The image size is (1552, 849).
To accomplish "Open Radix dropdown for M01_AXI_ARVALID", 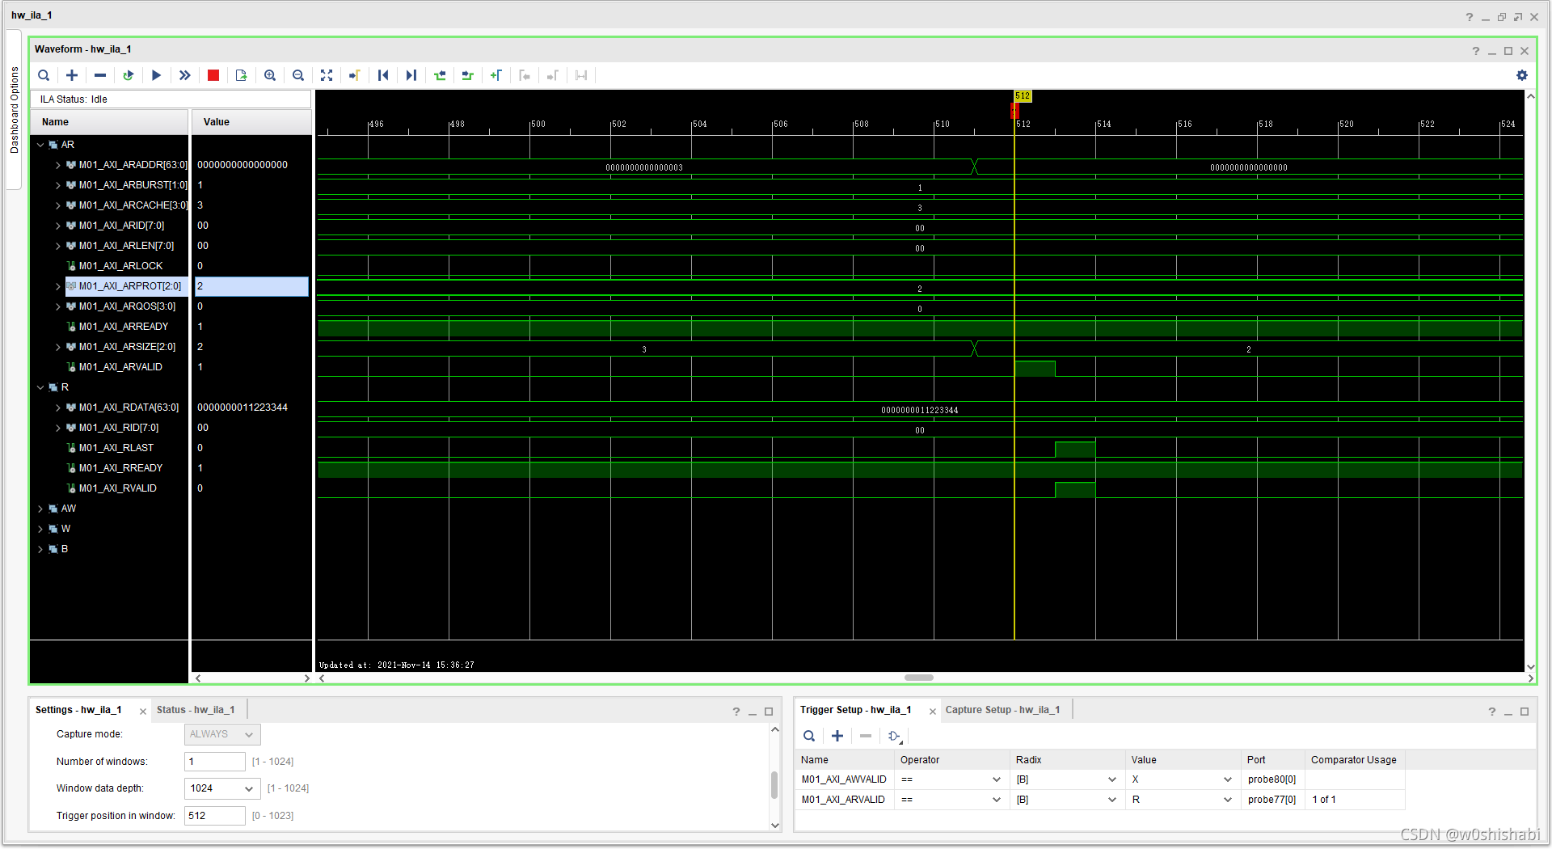I will 1112,800.
